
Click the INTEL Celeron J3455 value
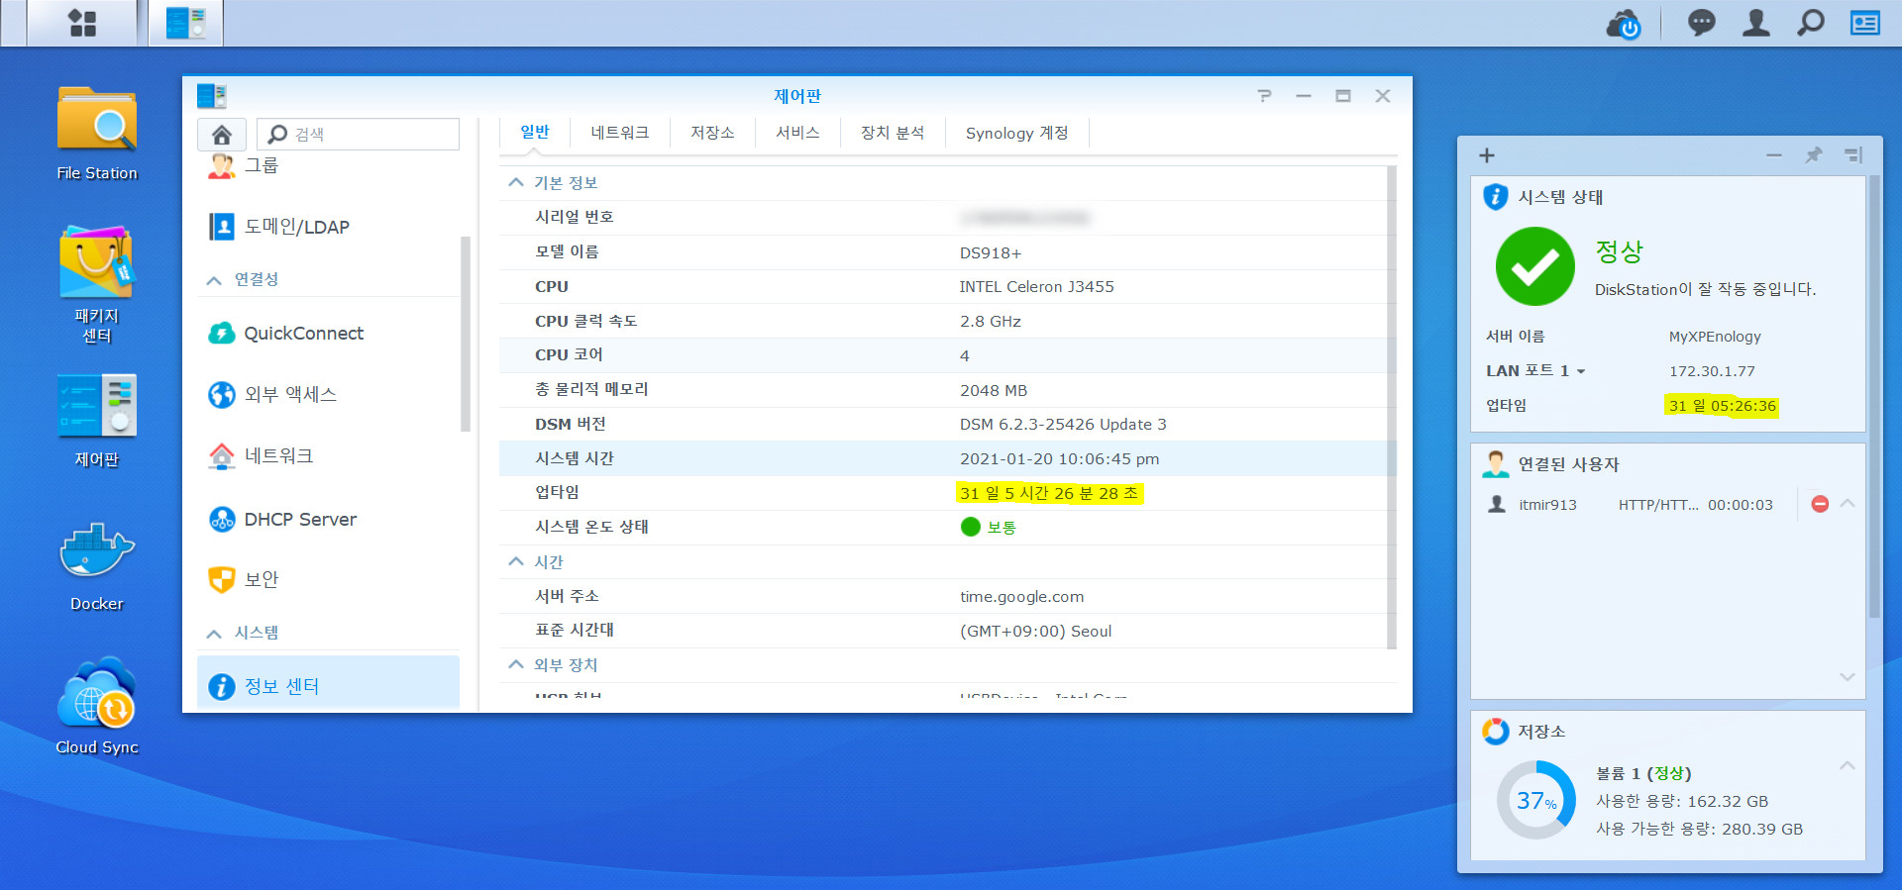click(1036, 287)
